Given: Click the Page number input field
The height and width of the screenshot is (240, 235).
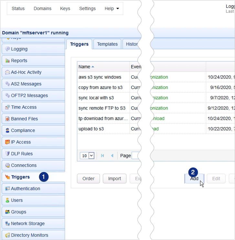Looking at the screenshot, I should [x=136, y=156].
